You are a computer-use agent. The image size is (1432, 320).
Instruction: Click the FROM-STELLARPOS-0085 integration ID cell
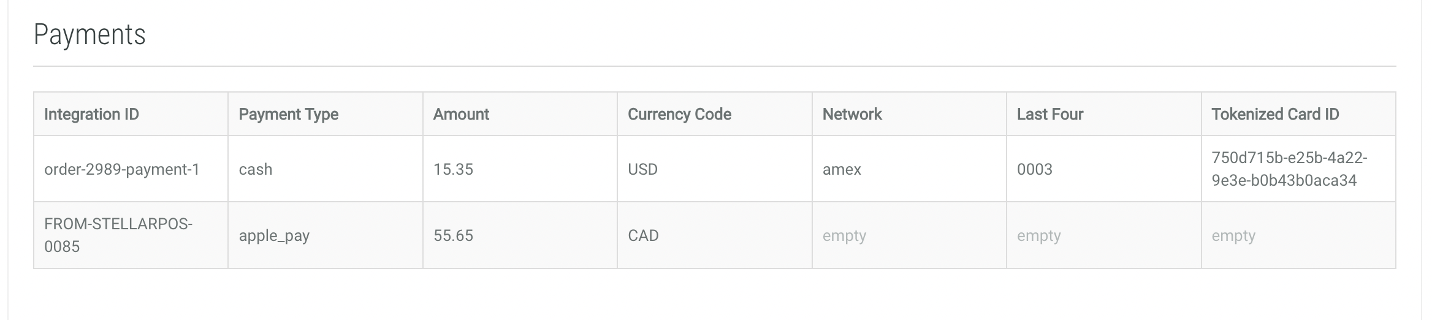118,235
